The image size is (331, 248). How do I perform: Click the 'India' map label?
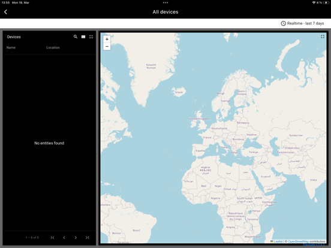tap(314, 180)
